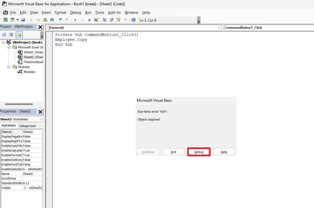Click the Insert UserForm toolbar icon
Screen dimensions: 314x208
click(13, 20)
